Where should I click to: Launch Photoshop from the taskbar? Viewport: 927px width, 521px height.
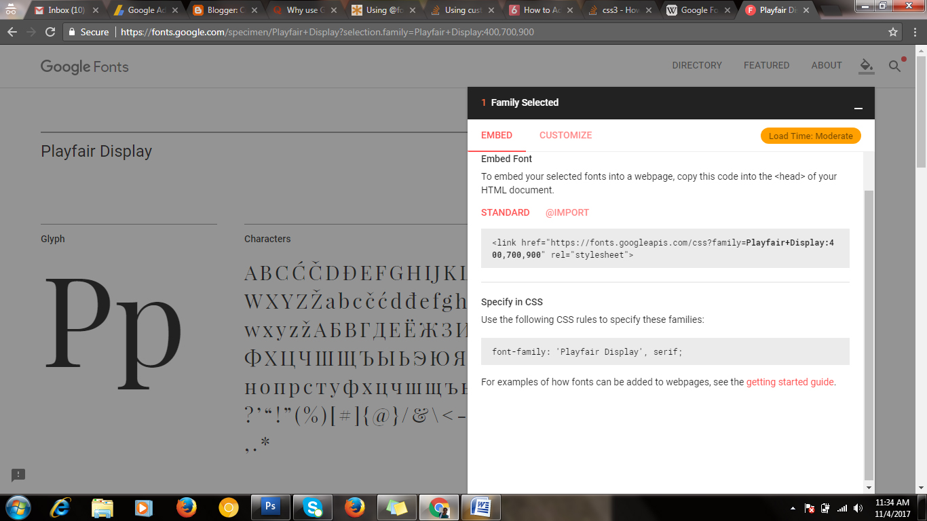[271, 507]
